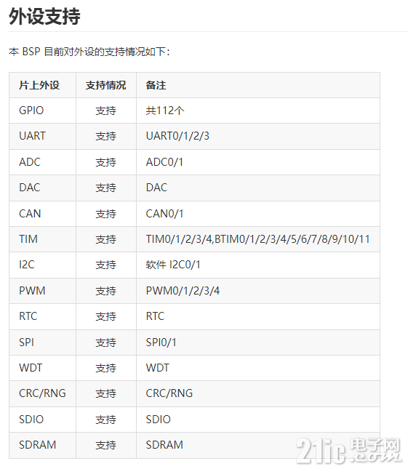
Task: Click the CAN0/1 remark text
Action: click(x=164, y=214)
